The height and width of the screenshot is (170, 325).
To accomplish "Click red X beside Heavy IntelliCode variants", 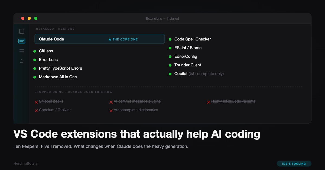I will click(209, 102).
